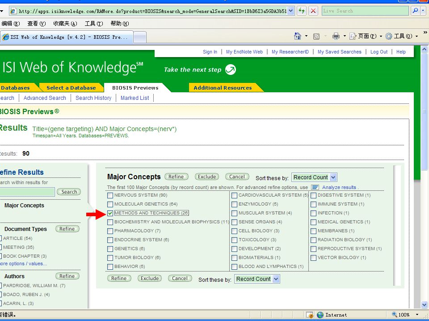
Task: Open the Search History link
Action: tap(93, 98)
